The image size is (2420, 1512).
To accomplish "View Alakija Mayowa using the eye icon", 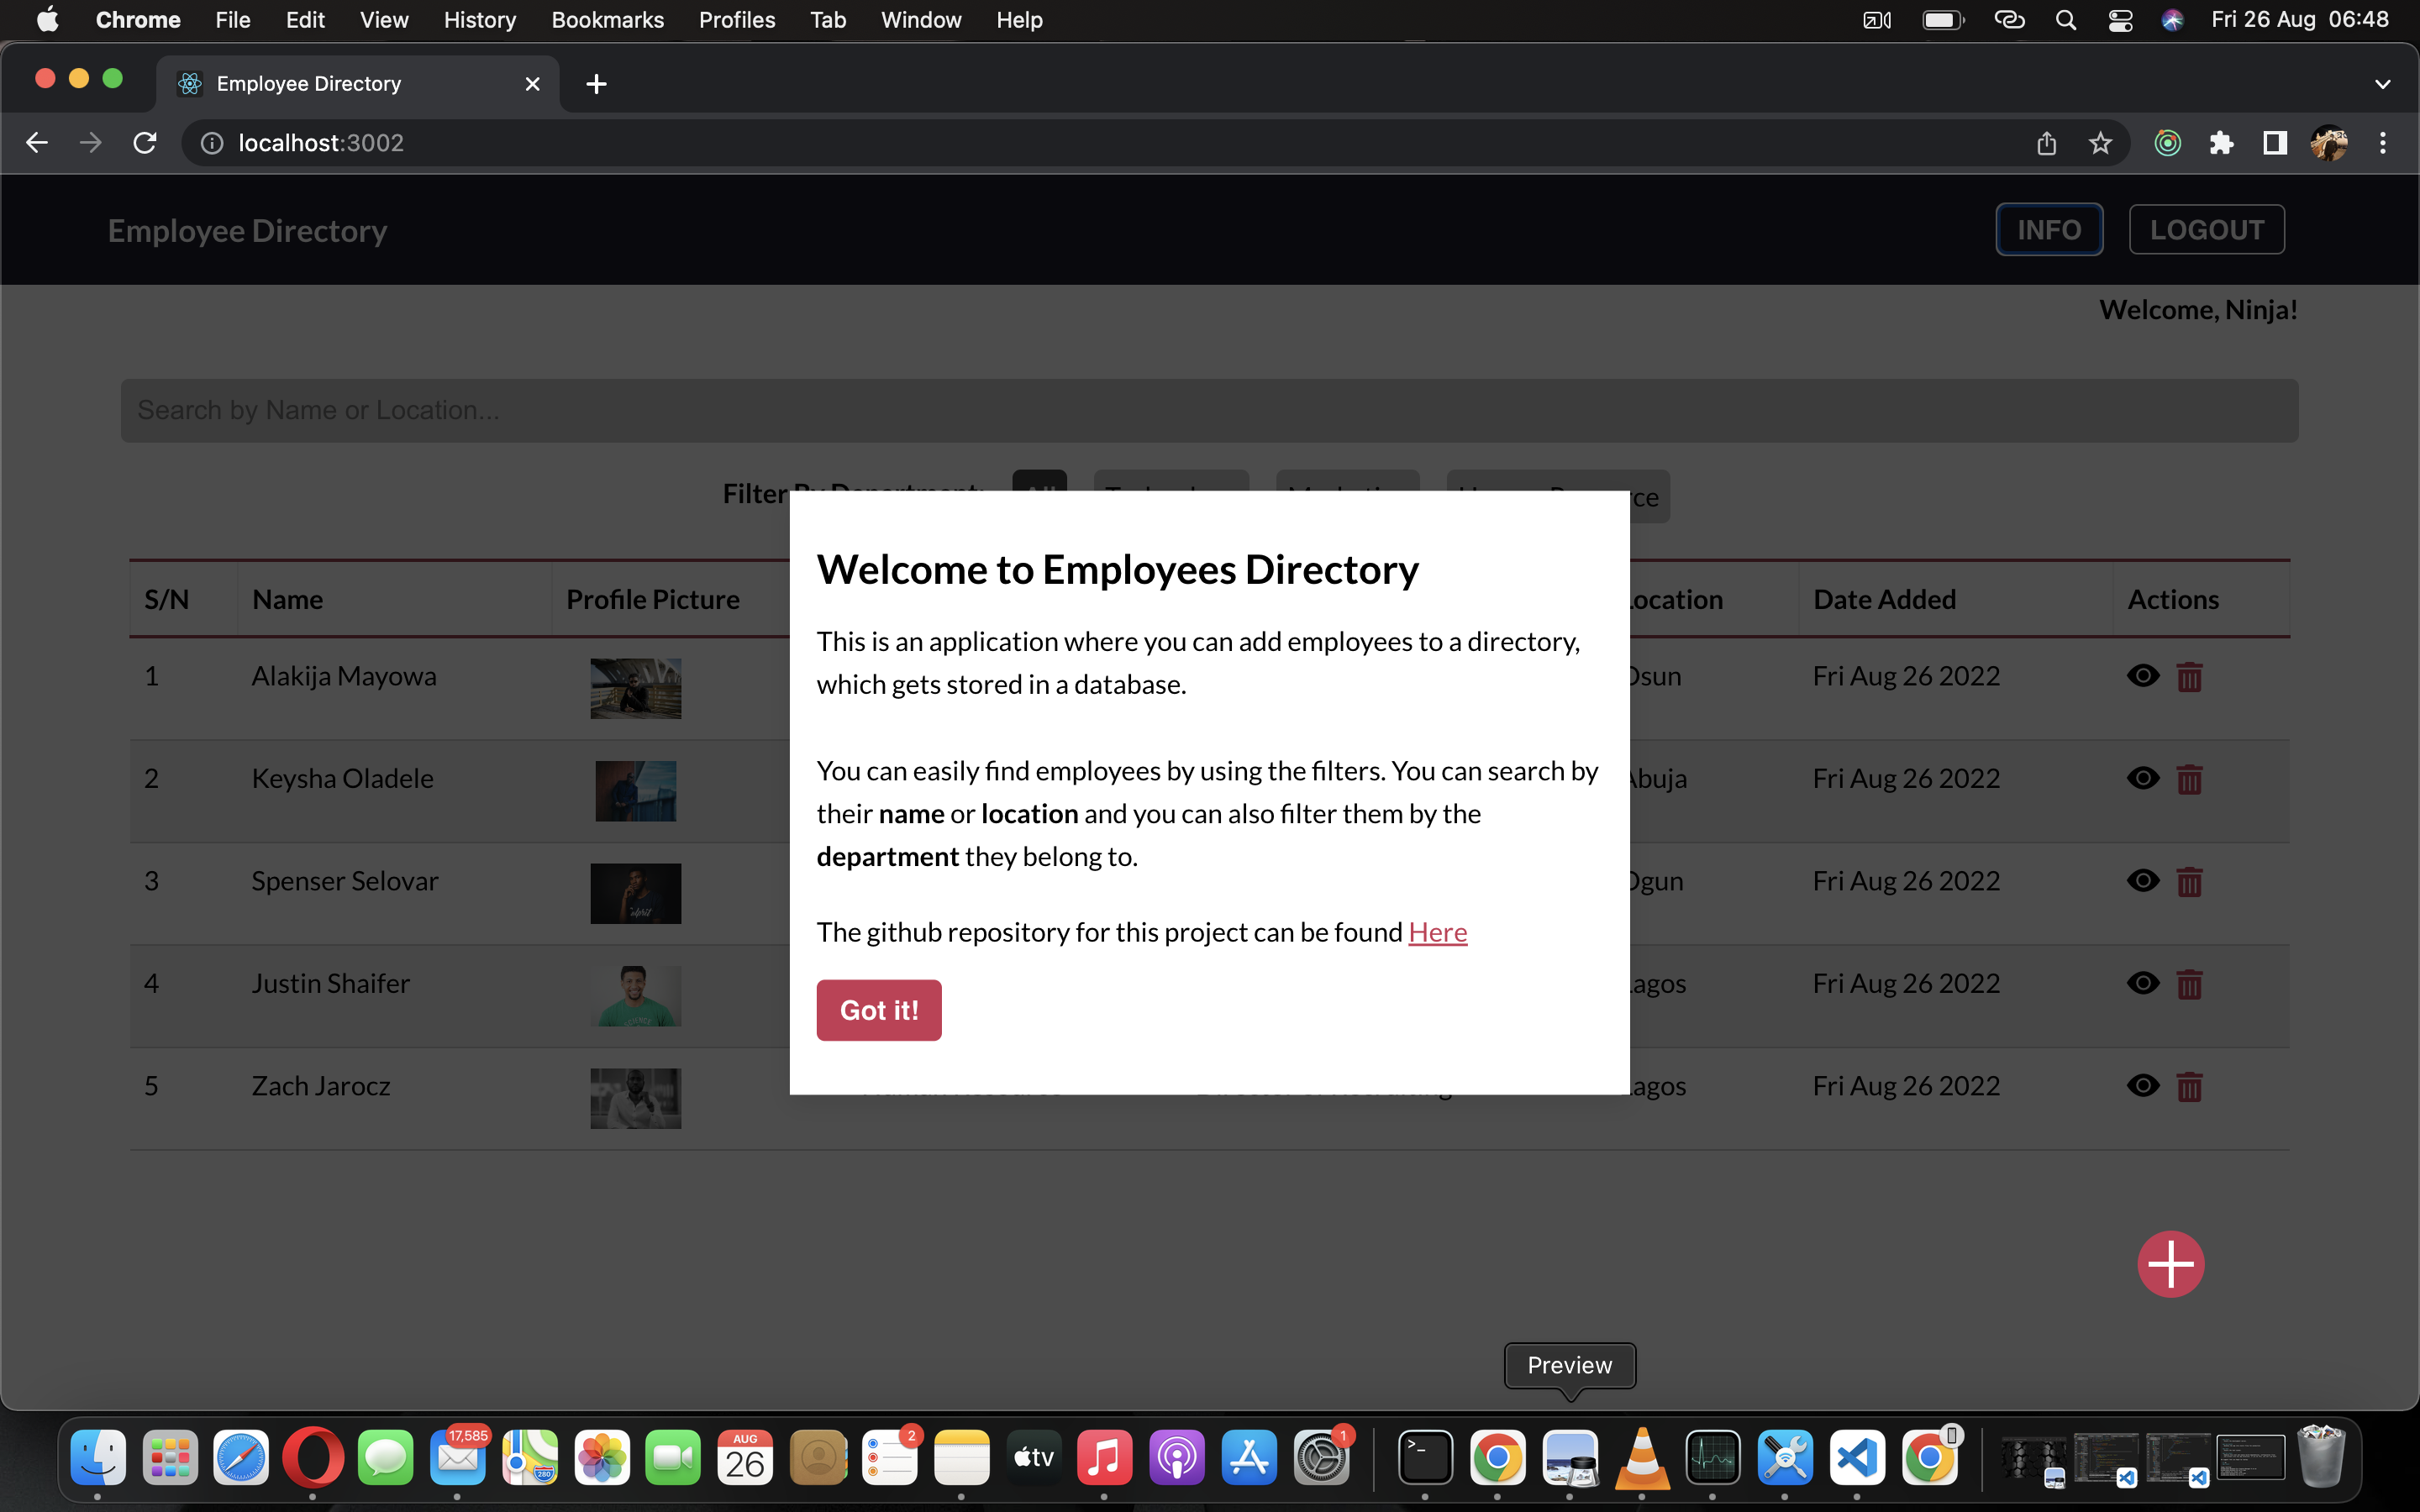I will tap(2143, 676).
